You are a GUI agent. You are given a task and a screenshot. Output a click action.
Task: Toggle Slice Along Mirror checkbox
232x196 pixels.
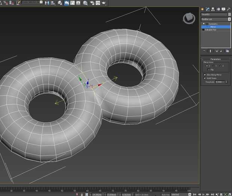[x=204, y=75]
